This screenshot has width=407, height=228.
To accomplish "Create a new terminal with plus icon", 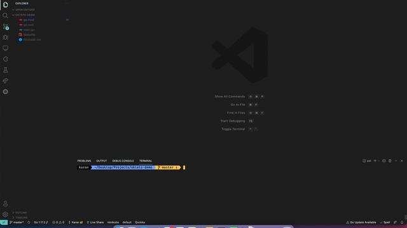I will [x=375, y=161].
